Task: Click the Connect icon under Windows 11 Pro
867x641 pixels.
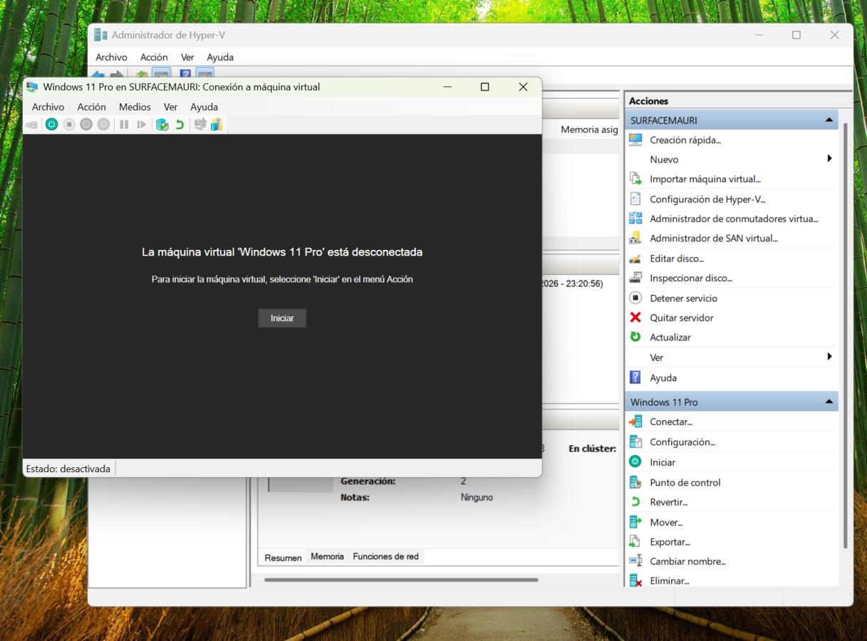Action: tap(635, 422)
